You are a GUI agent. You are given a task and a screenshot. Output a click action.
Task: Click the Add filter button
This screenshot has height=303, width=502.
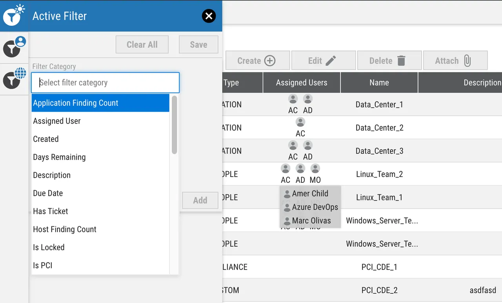coord(200,200)
